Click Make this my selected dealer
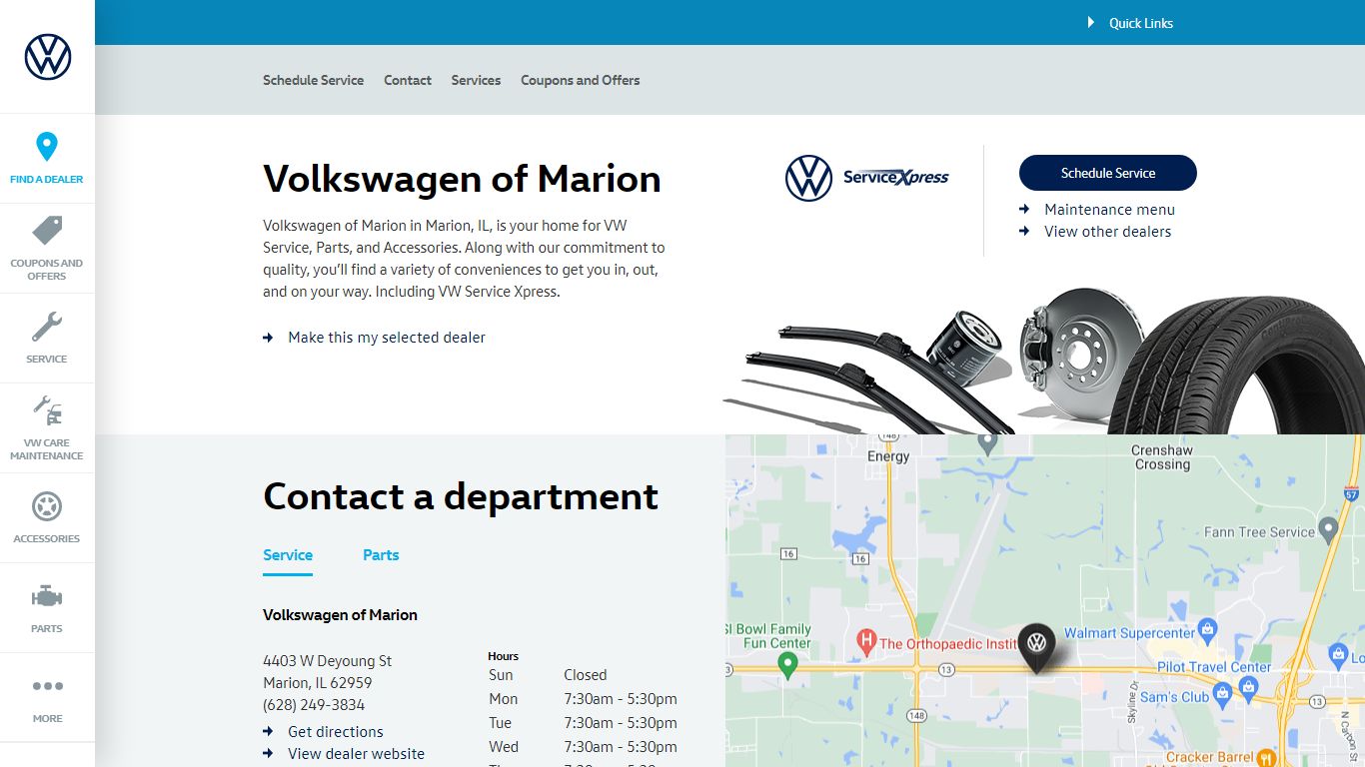 387,338
